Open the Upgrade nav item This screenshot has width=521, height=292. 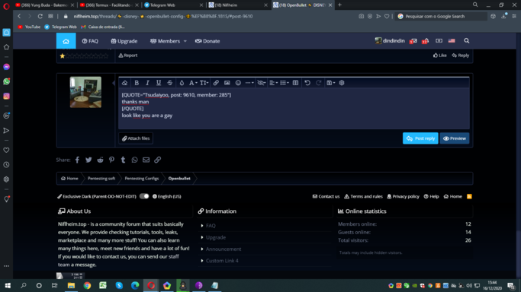(124, 41)
